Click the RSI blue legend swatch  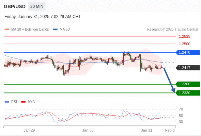pyautogui.click(x=7, y=102)
